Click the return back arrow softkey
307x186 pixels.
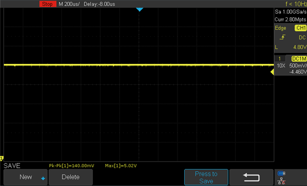click(x=251, y=177)
